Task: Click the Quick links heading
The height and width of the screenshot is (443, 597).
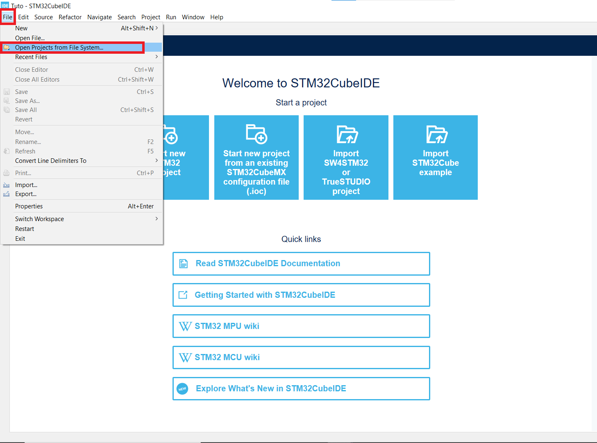Action: (301, 239)
